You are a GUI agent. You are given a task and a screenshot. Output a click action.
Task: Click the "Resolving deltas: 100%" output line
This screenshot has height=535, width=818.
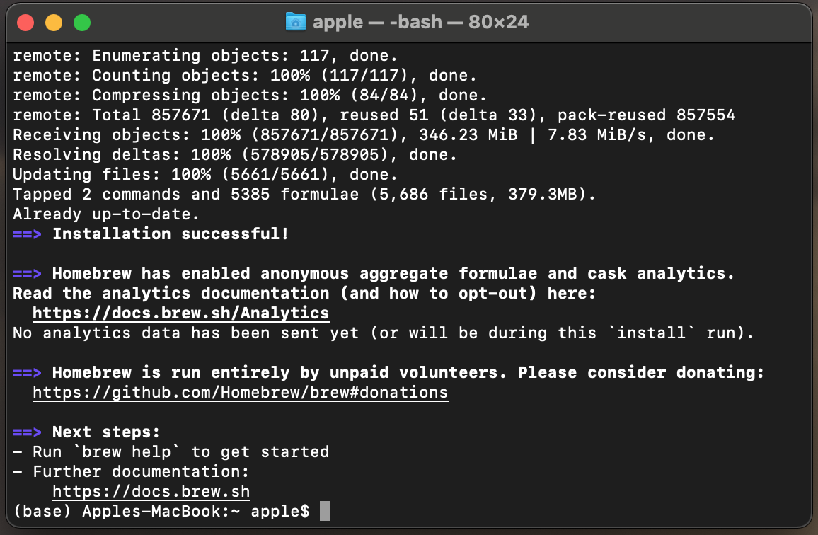click(x=235, y=155)
